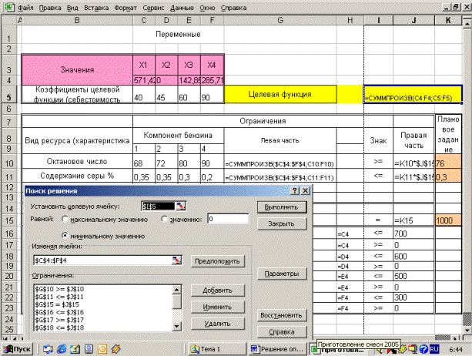Click the orange cell containing 1000
The height and width of the screenshot is (356, 472).
[x=448, y=220]
